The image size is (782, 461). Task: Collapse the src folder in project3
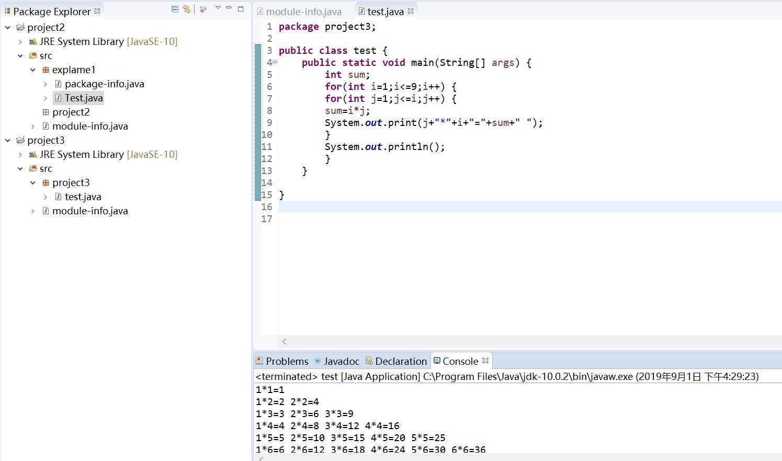pyautogui.click(x=20, y=168)
